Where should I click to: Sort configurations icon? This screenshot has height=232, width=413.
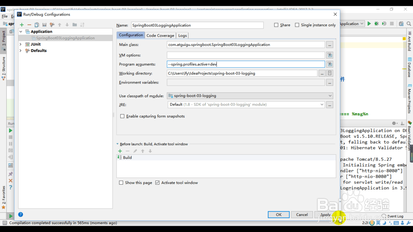pyautogui.click(x=82, y=25)
